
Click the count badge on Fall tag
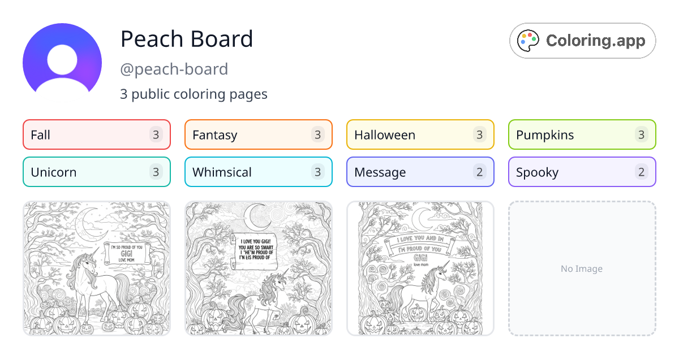click(156, 134)
